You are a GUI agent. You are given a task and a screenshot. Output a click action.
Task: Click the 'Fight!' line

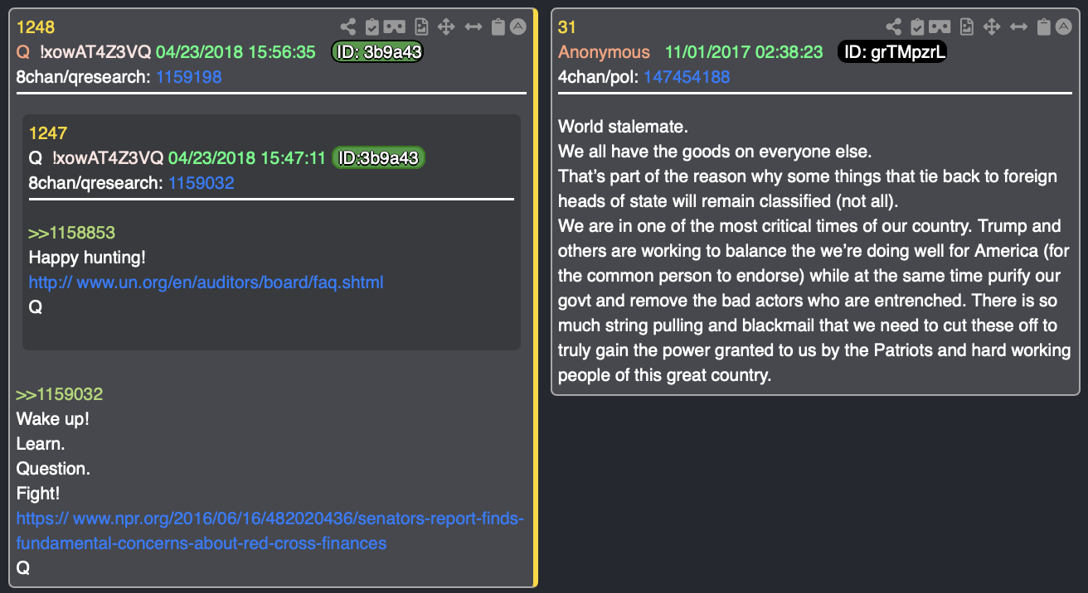38,494
